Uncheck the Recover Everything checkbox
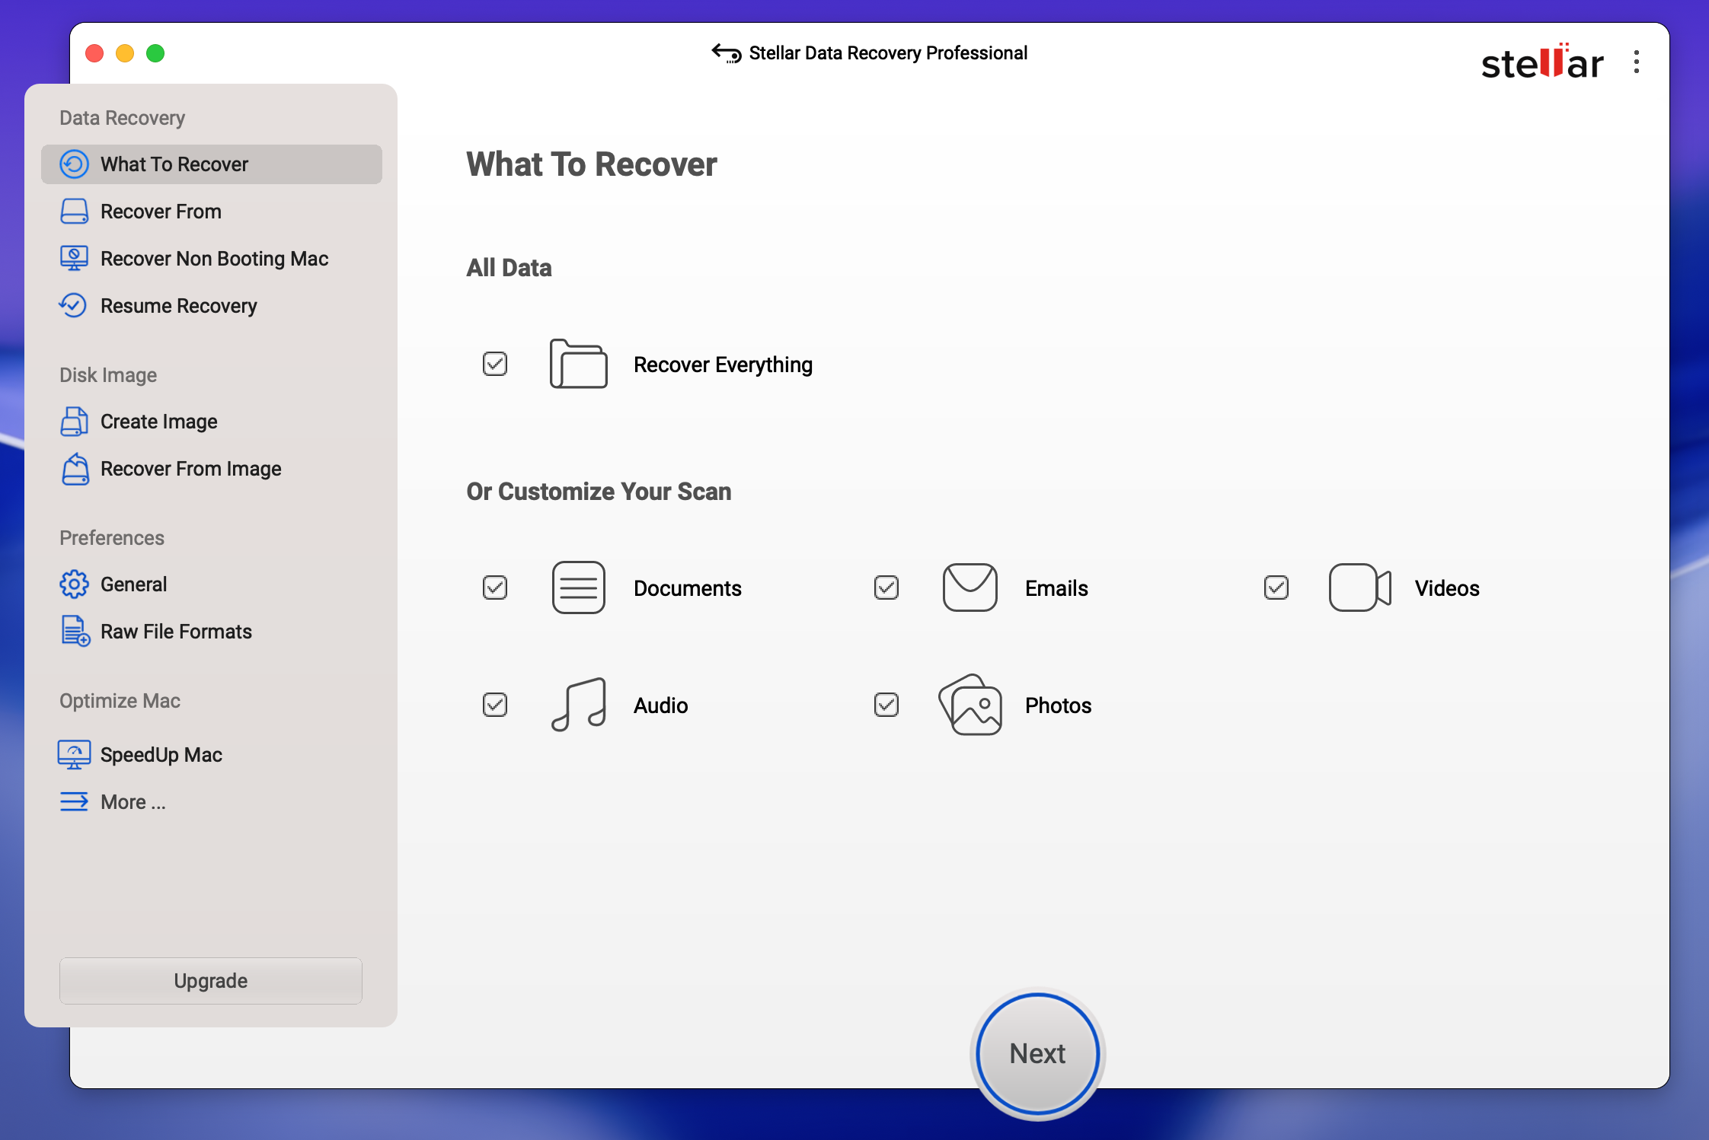The image size is (1709, 1140). click(x=495, y=365)
